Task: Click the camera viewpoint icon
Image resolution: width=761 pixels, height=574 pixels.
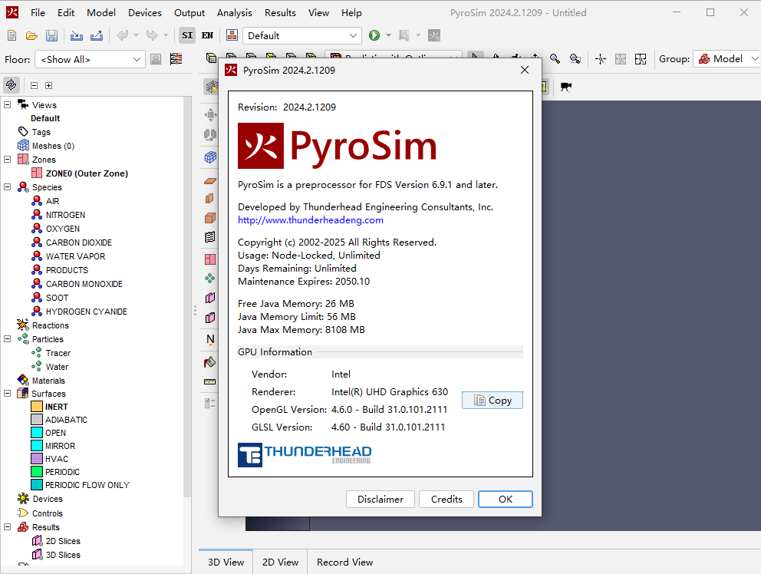Action: point(566,87)
